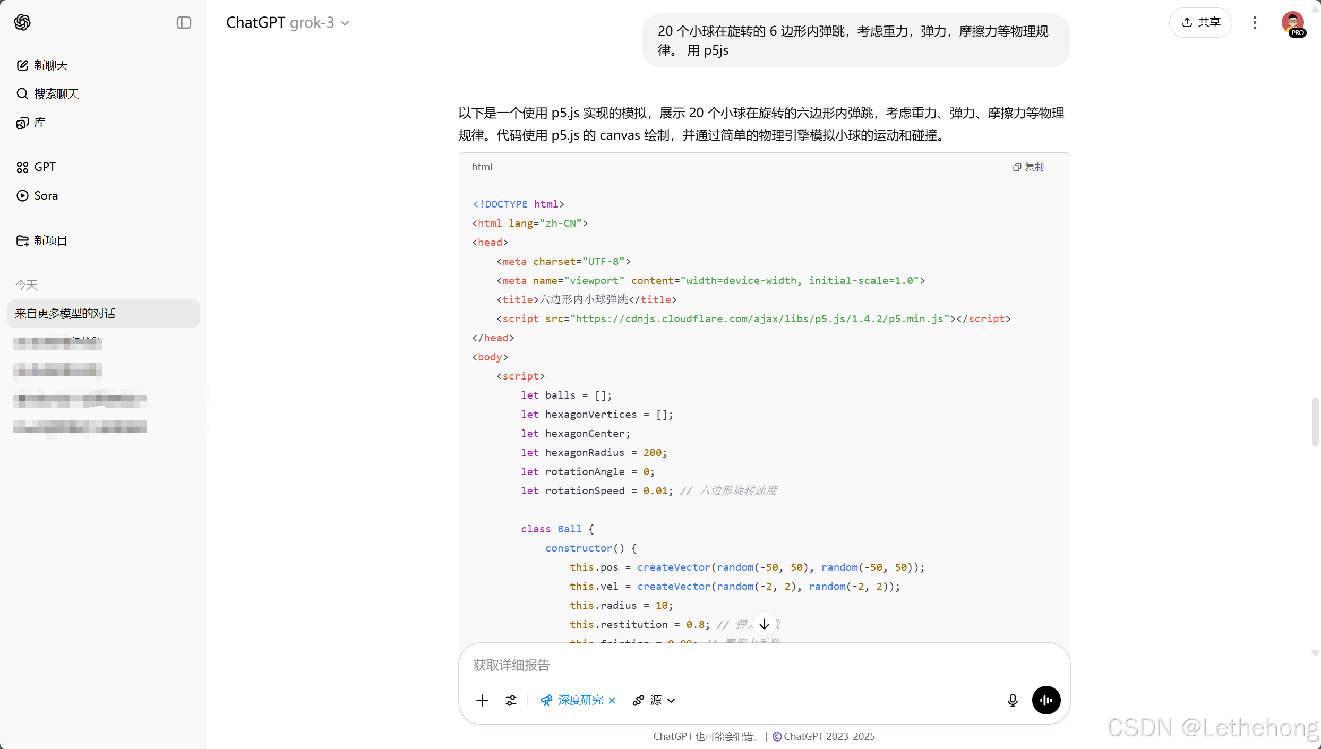The image size is (1321, 749).
Task: Click the plus attach icon
Action: pyautogui.click(x=482, y=701)
